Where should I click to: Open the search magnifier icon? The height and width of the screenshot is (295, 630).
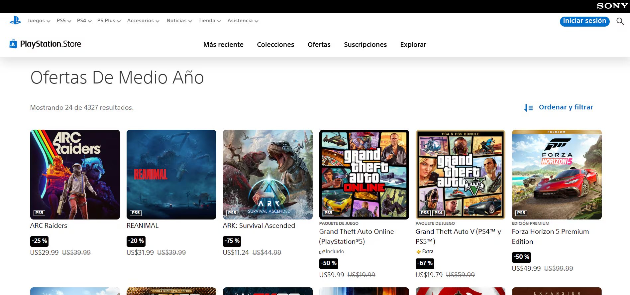pos(620,21)
